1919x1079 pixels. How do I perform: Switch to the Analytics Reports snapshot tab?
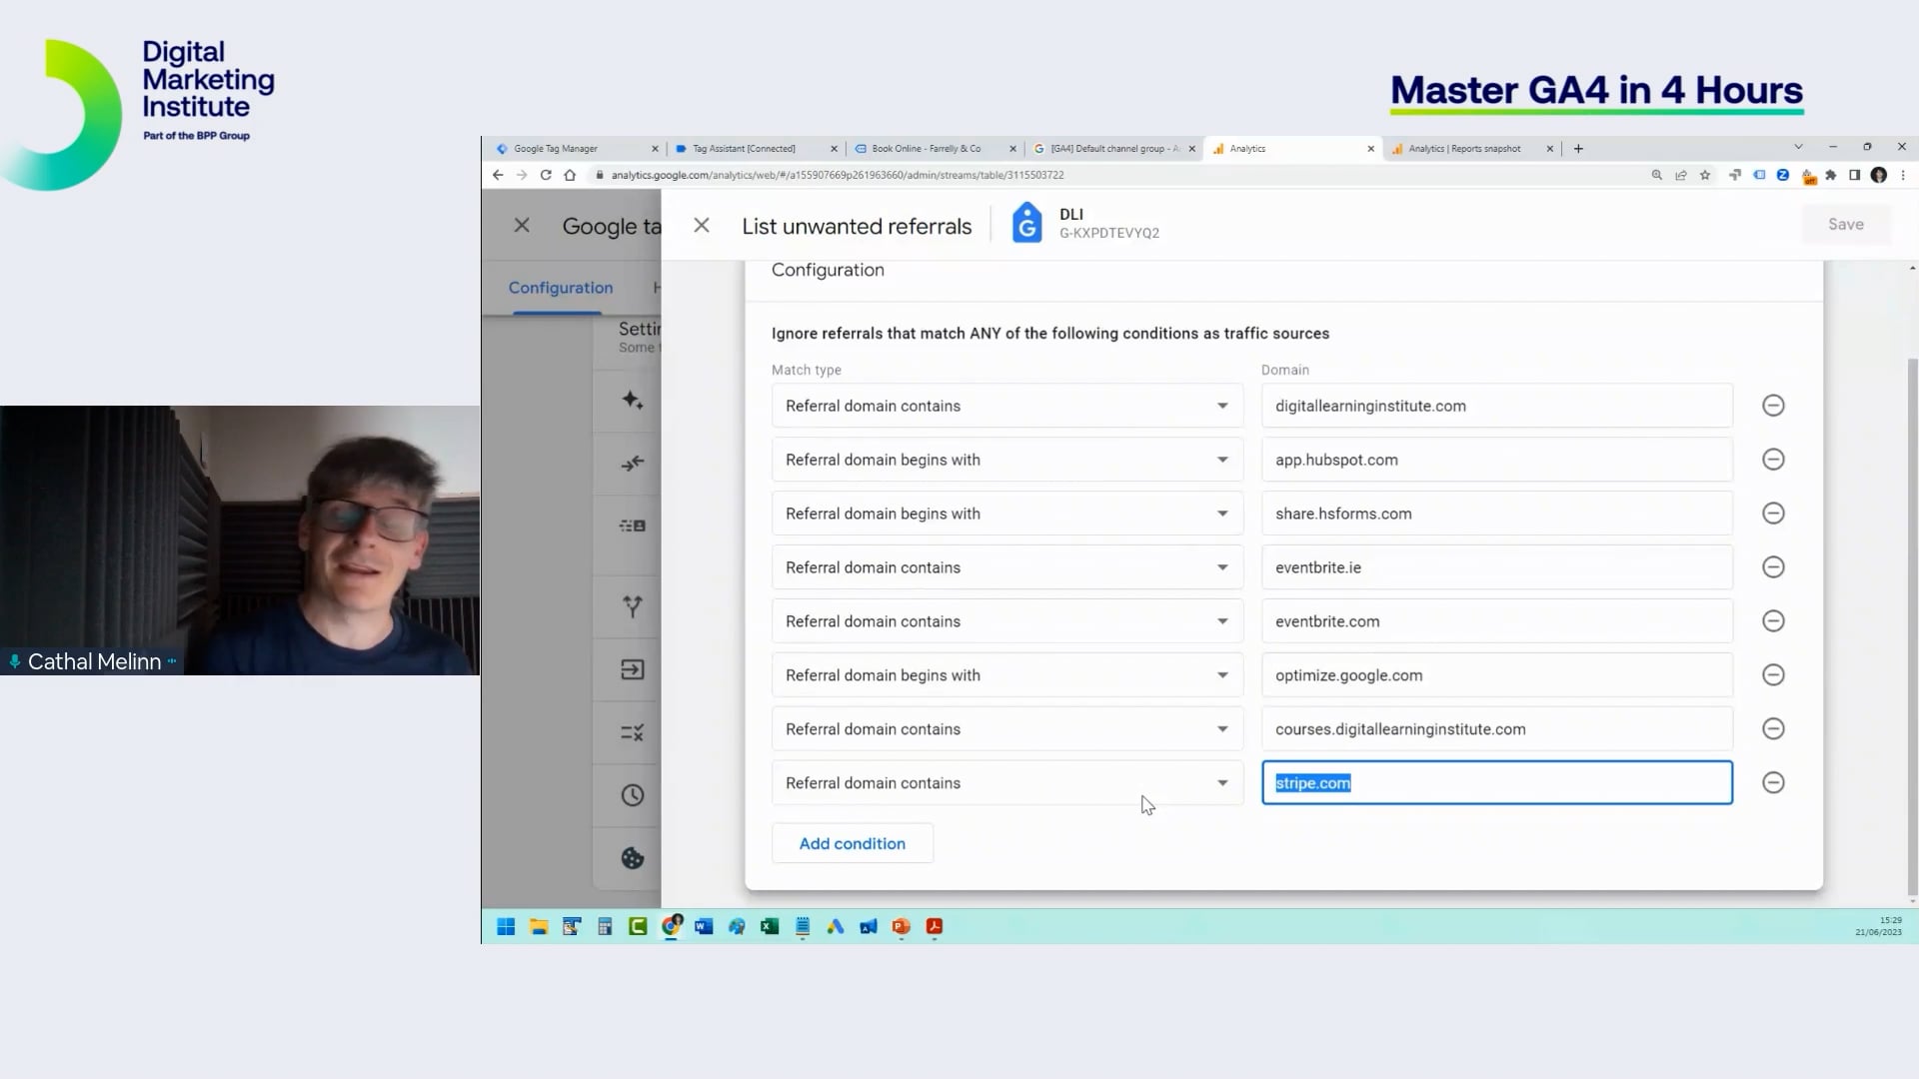[x=1469, y=149]
